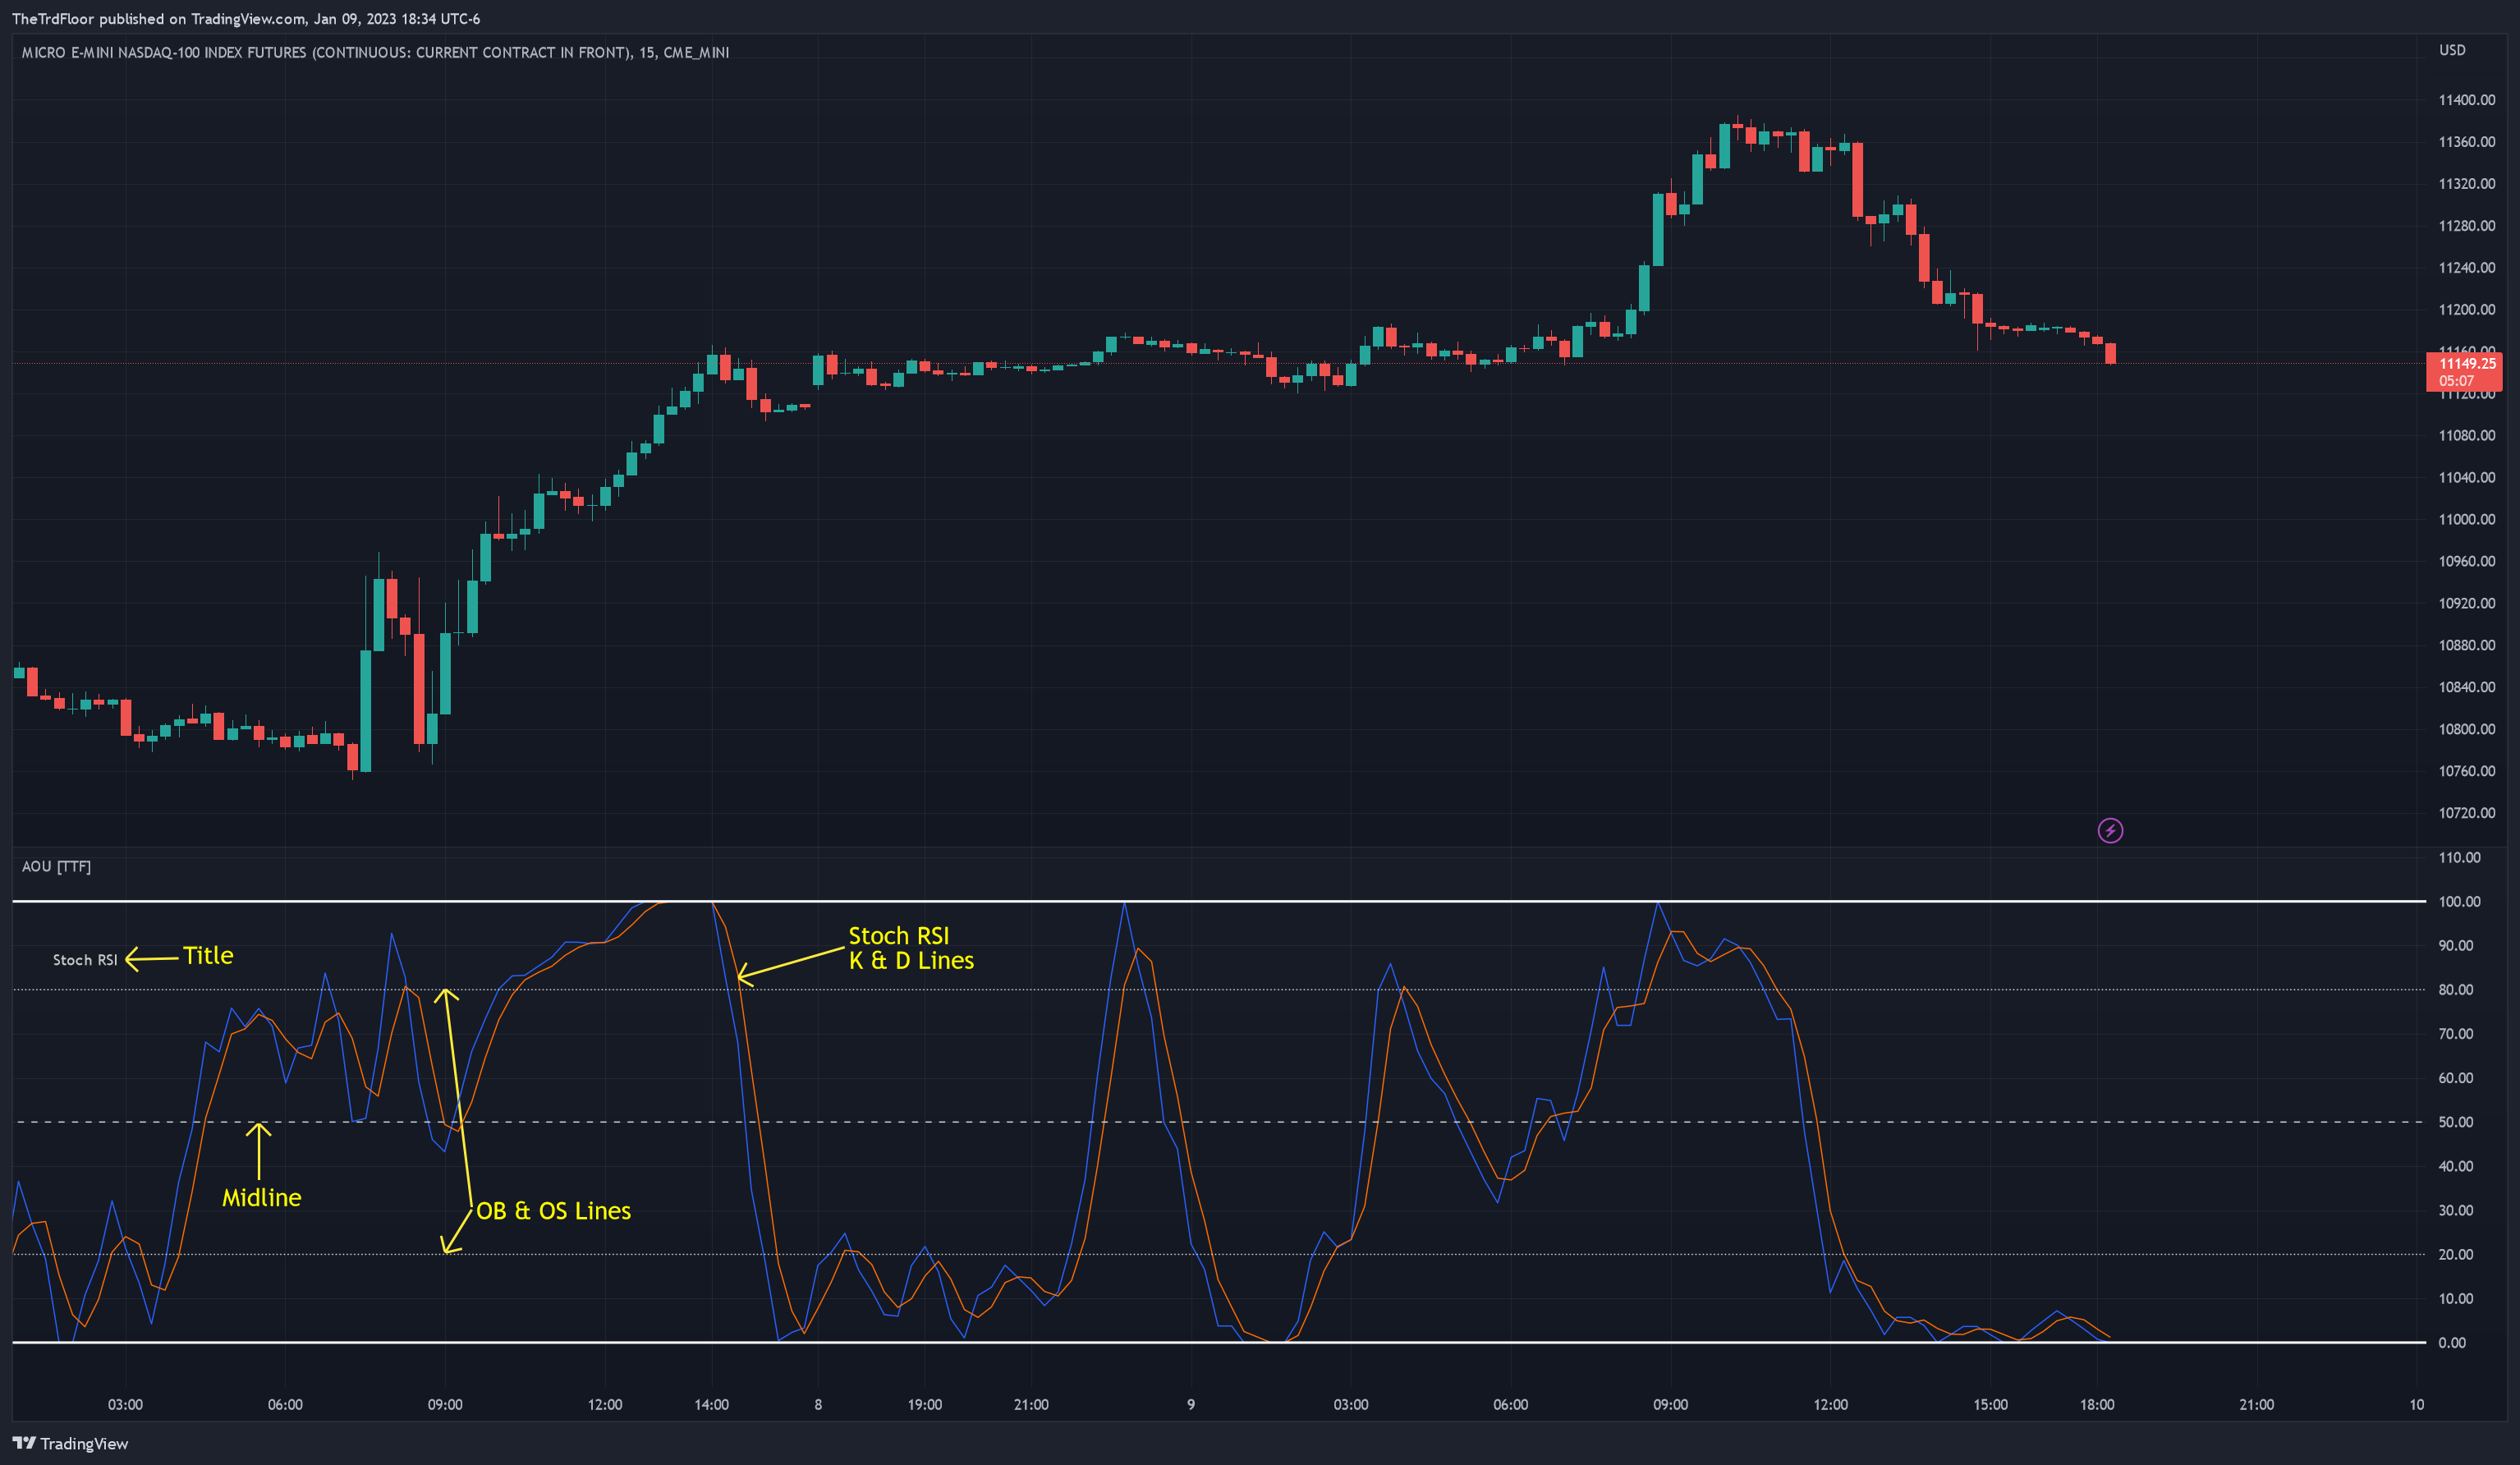Click the 15:00 time axis label

[x=1990, y=1404]
